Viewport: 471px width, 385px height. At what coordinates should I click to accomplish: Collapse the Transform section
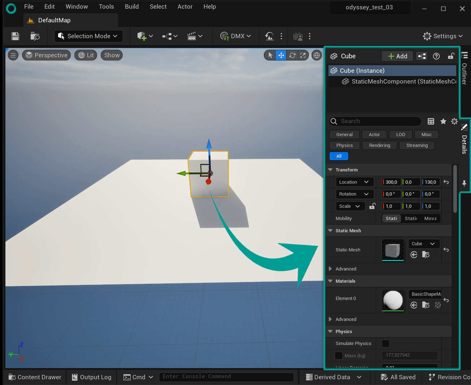(330, 170)
